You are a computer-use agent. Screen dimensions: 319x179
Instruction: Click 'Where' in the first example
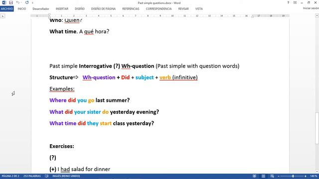tap(58, 100)
